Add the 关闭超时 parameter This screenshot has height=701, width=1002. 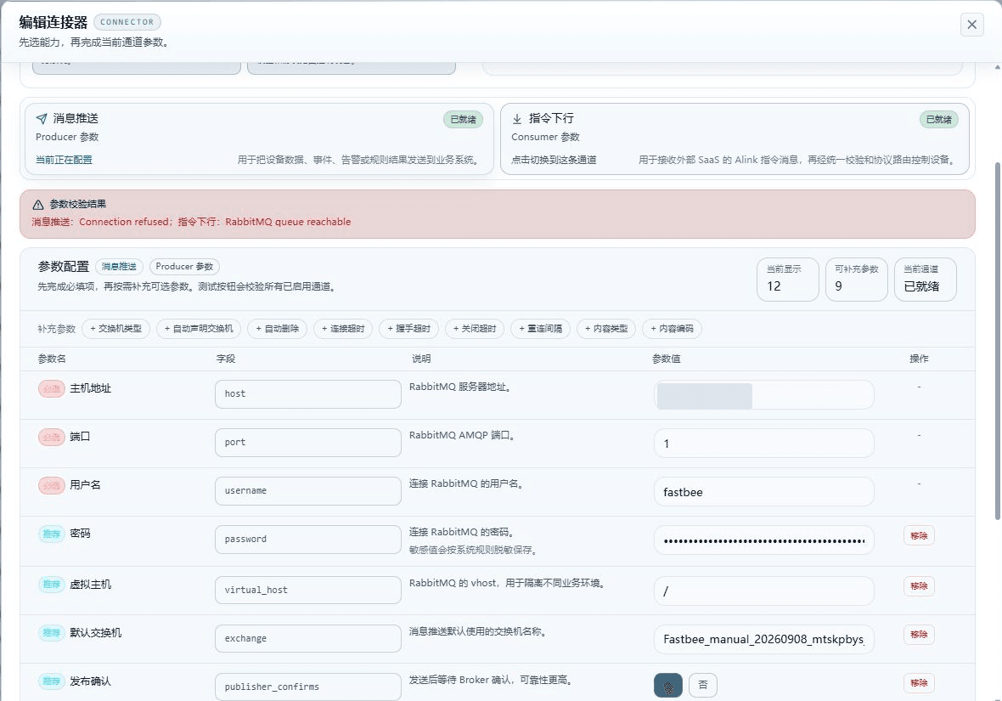[475, 329]
